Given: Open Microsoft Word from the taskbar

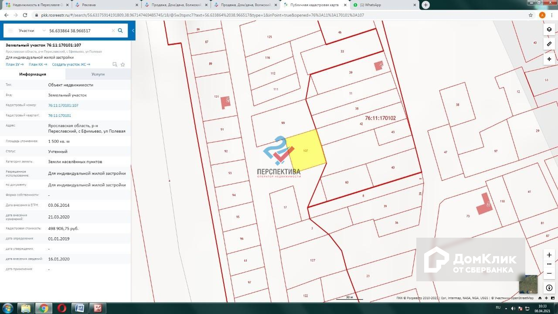Looking at the screenshot, I should click(x=80, y=308).
